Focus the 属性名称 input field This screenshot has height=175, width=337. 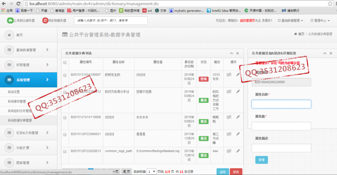point(281,104)
